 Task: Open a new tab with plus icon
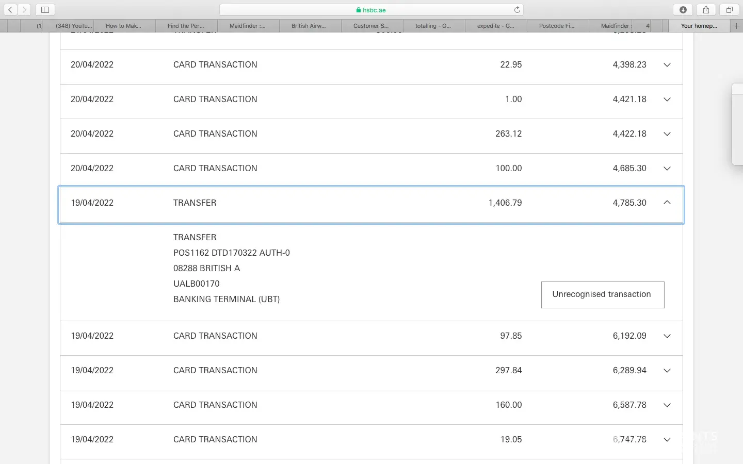[736, 26]
